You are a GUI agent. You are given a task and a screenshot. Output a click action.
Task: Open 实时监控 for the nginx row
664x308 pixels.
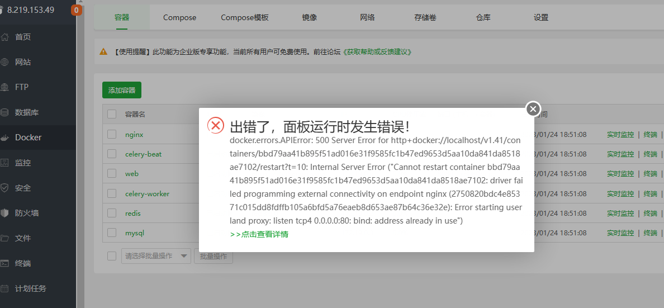pyautogui.click(x=620, y=134)
